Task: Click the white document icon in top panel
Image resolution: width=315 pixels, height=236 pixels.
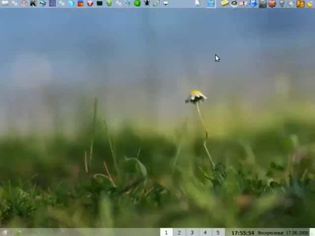Action: [x=197, y=3]
